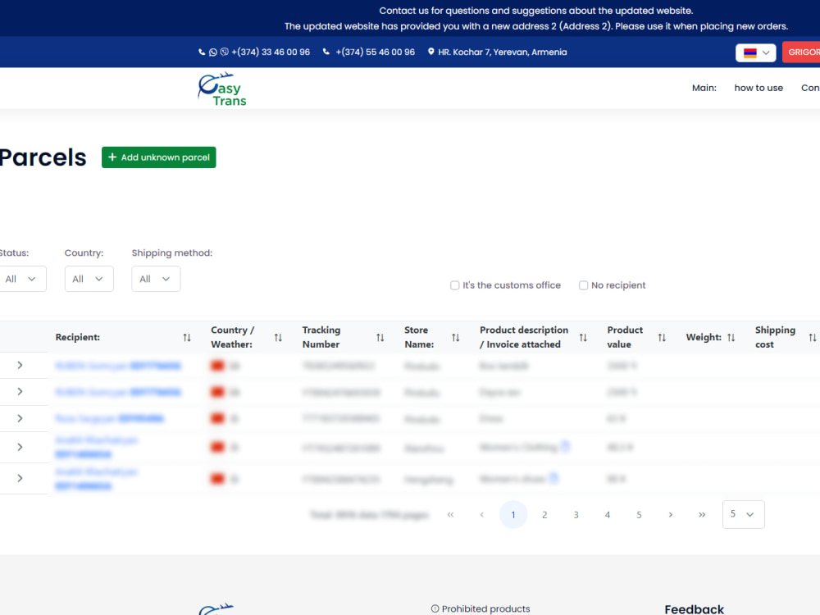This screenshot has width=820, height=615.
Task: Sort by Product description column arrows
Action: 583,338
